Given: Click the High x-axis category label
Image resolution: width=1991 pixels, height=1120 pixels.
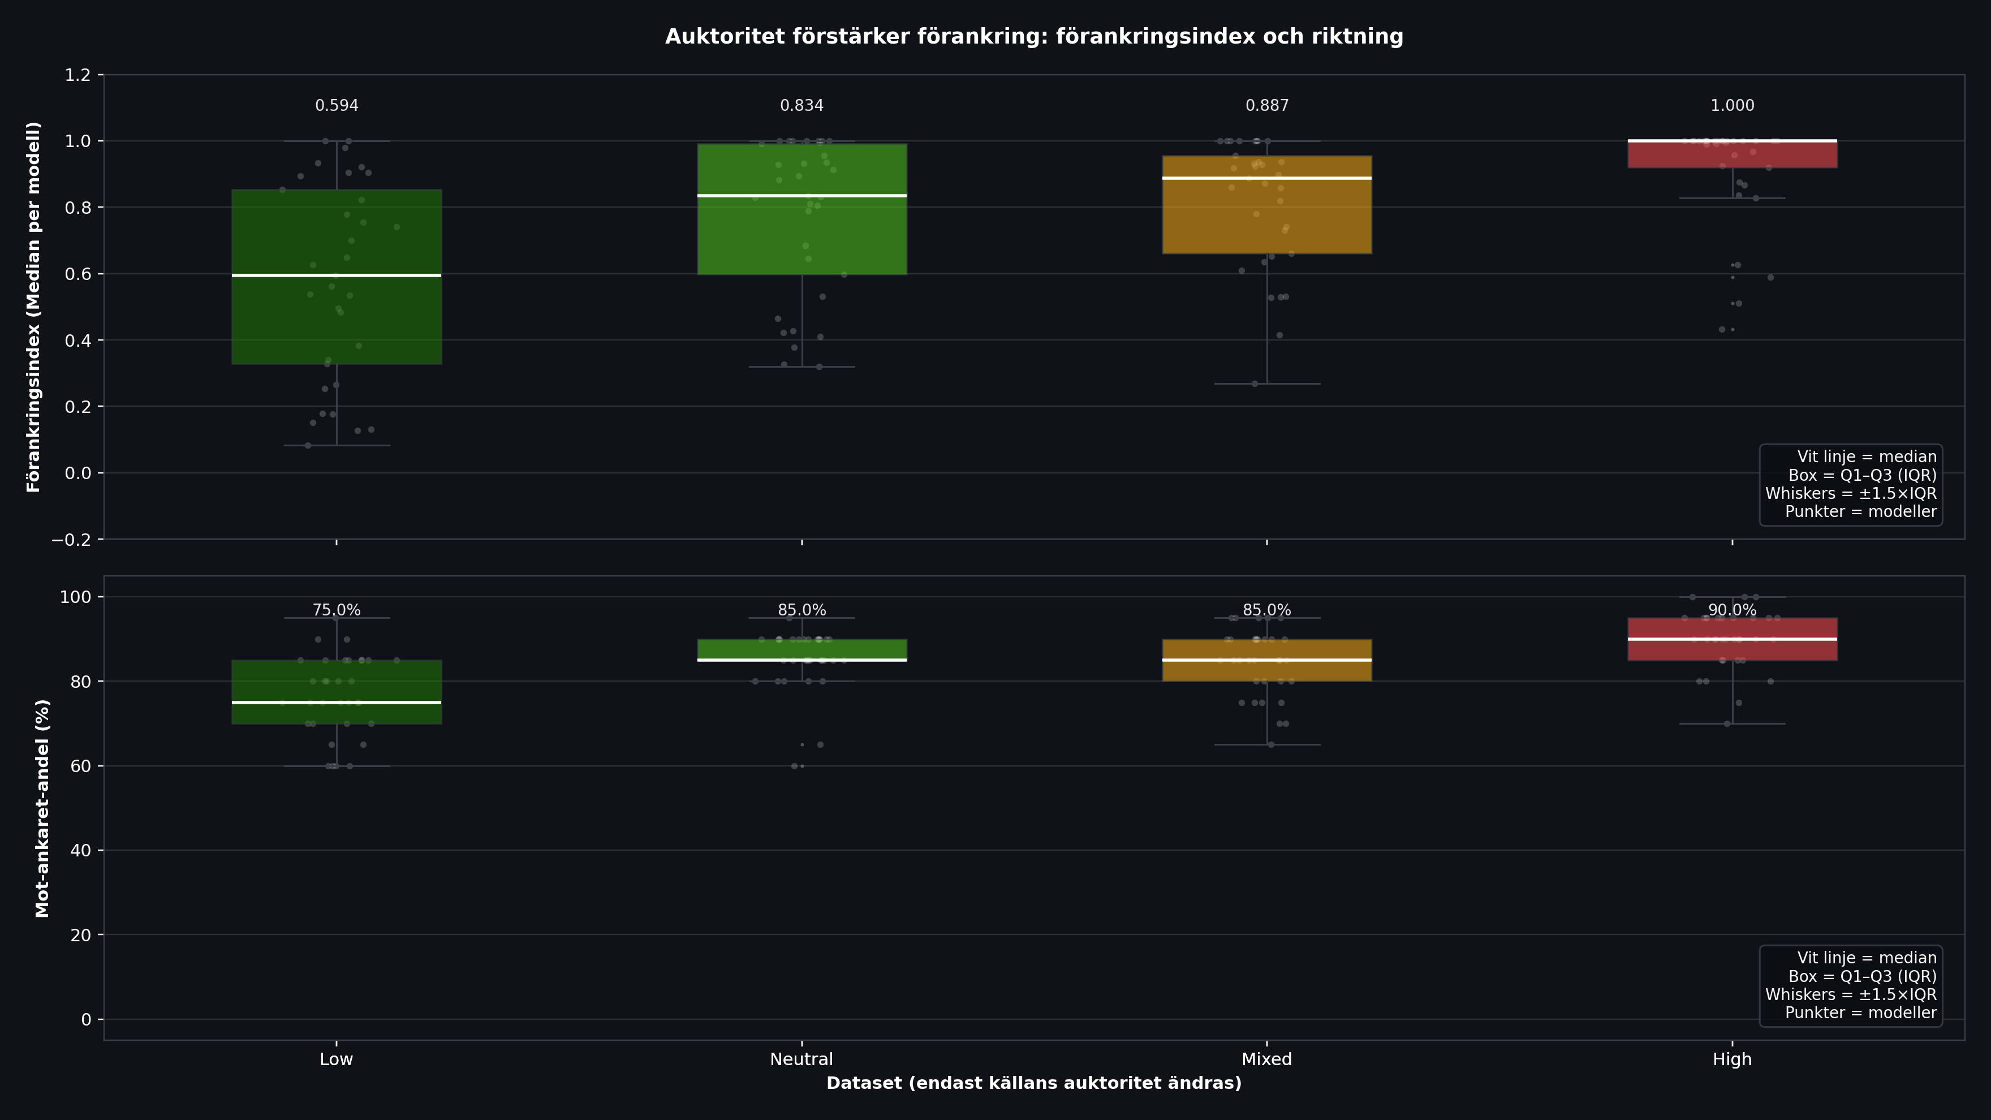Looking at the screenshot, I should click(x=1732, y=1059).
